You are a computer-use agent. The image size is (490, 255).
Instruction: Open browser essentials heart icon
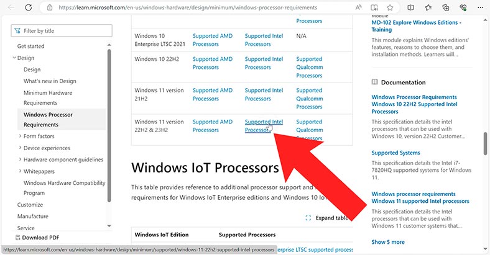pyautogui.click(x=463, y=7)
